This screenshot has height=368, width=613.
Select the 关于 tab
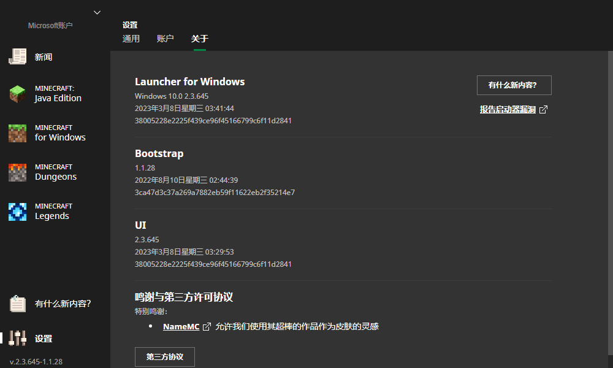click(199, 39)
